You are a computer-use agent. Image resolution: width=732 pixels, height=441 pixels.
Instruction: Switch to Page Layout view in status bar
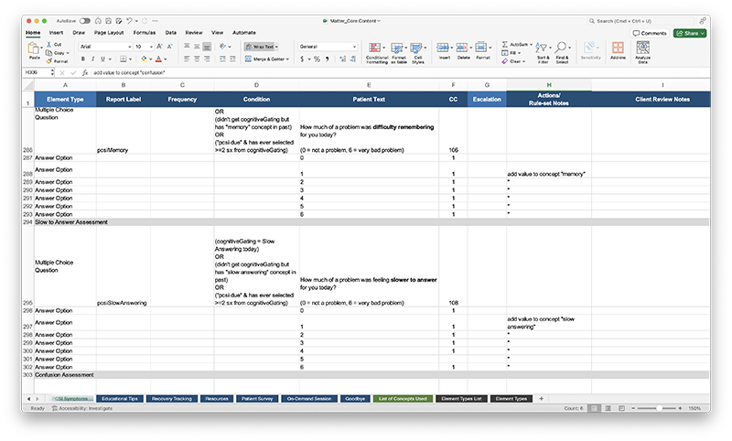click(608, 408)
